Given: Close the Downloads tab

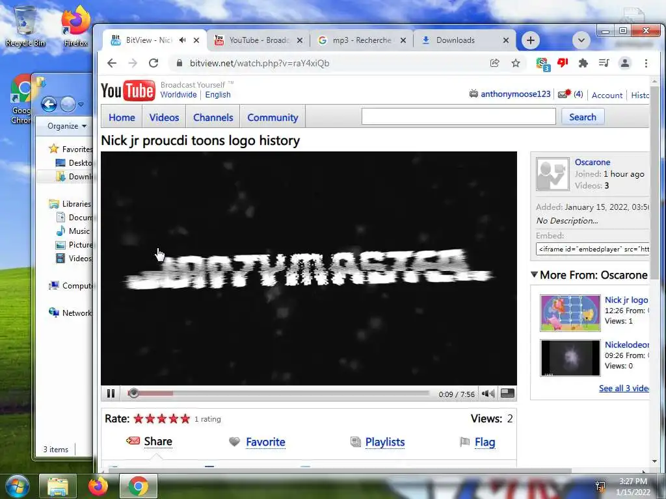Looking at the screenshot, I should (506, 40).
